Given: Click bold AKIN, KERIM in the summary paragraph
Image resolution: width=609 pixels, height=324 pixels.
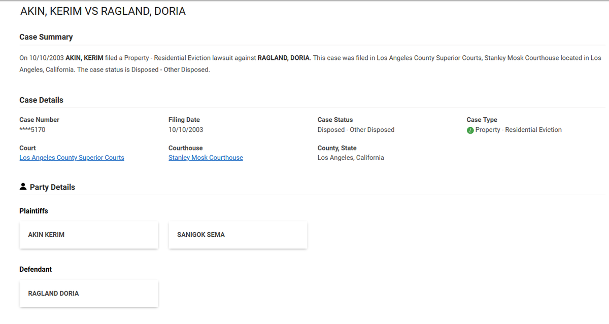Looking at the screenshot, I should coord(84,58).
